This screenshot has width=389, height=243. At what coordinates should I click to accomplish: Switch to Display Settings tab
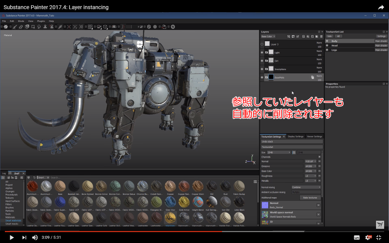(296, 136)
